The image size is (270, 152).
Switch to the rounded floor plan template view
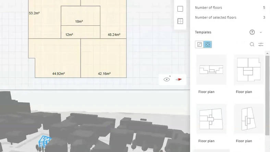pyautogui.click(x=199, y=45)
